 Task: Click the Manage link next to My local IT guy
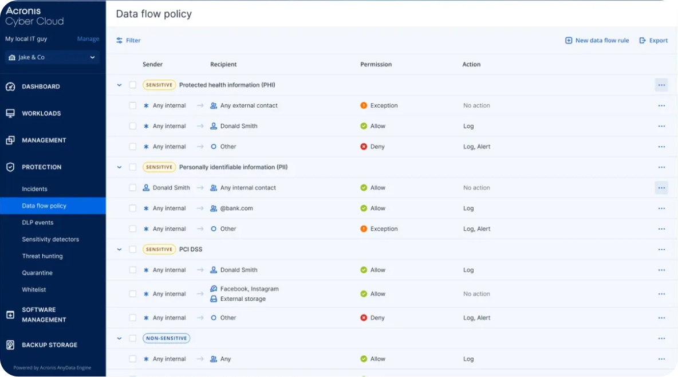pos(88,38)
